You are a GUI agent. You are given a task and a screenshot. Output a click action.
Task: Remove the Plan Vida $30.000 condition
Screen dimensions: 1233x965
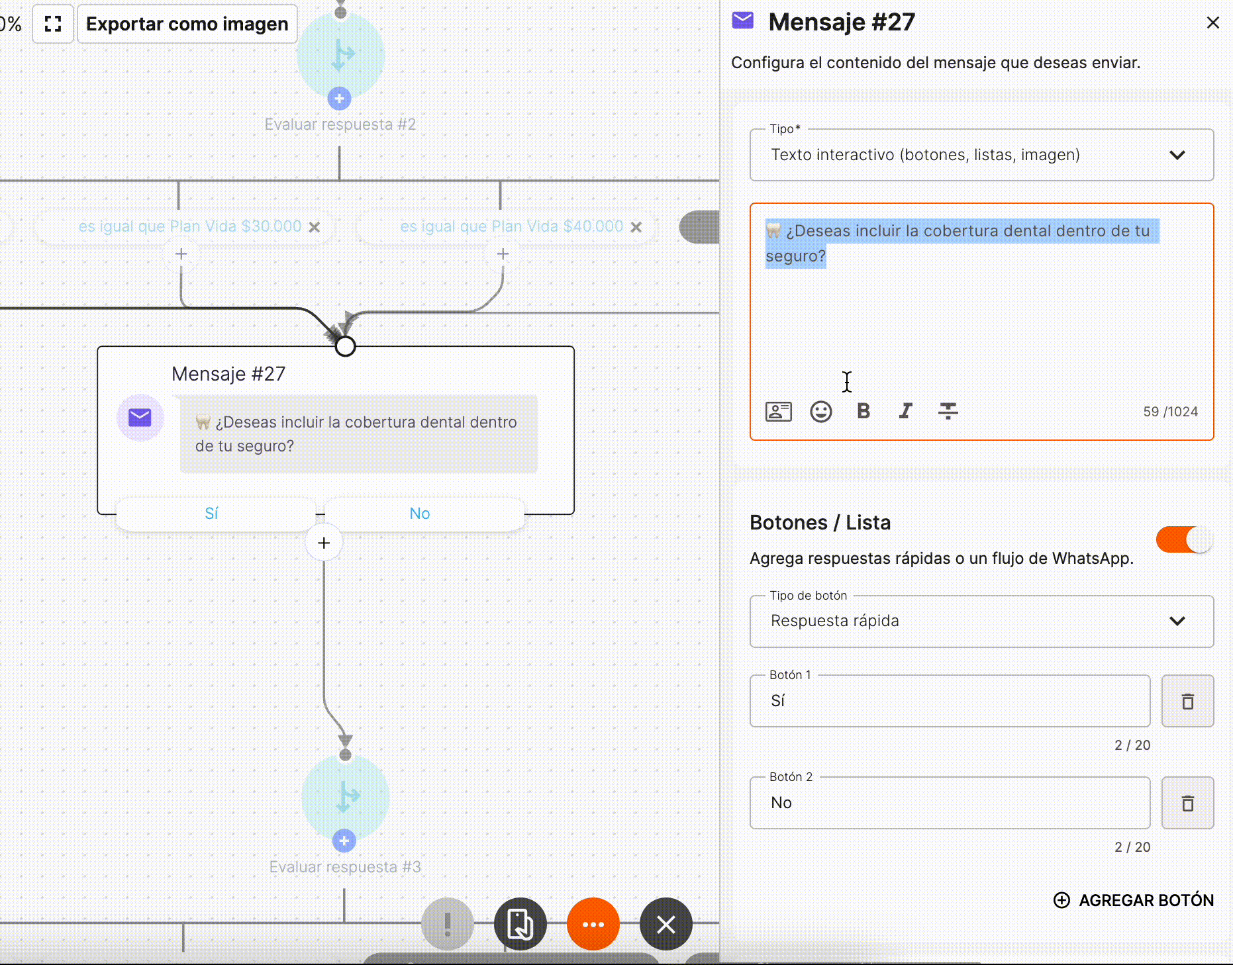coord(315,227)
